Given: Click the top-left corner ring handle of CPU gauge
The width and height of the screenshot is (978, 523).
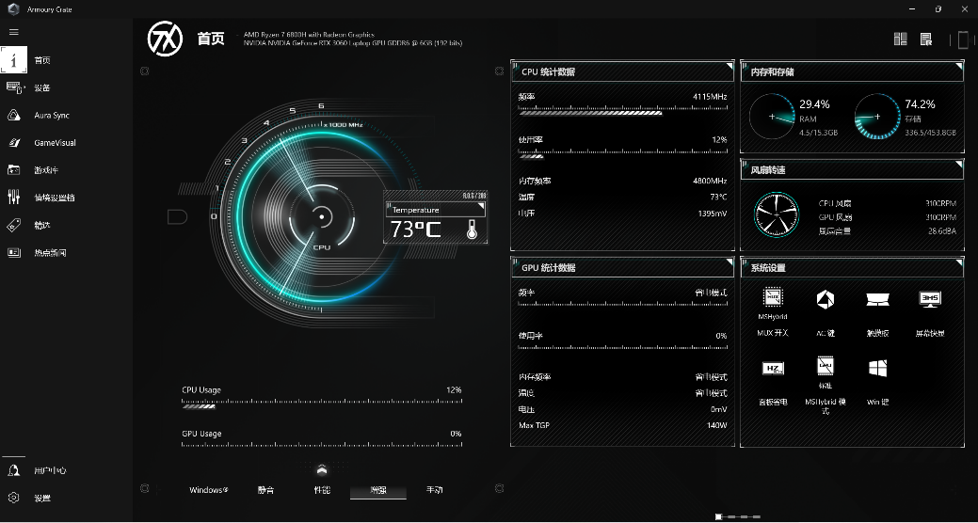Looking at the screenshot, I should pos(144,71).
